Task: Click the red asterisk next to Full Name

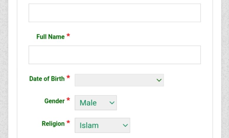Action: coord(68,35)
